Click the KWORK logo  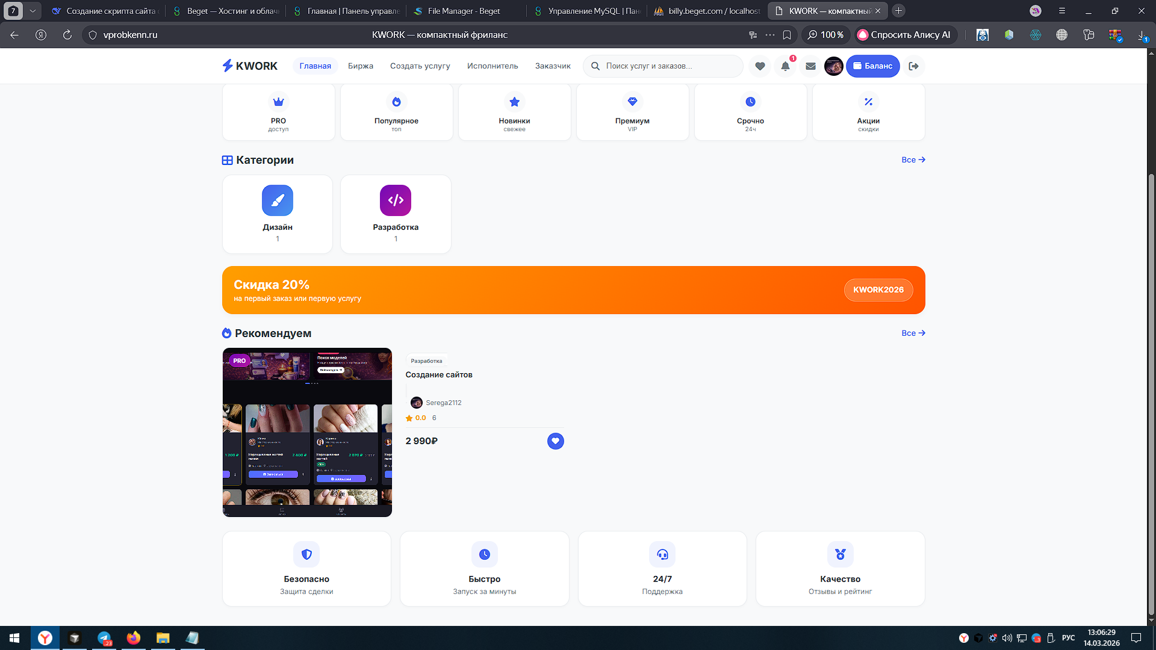250,66
